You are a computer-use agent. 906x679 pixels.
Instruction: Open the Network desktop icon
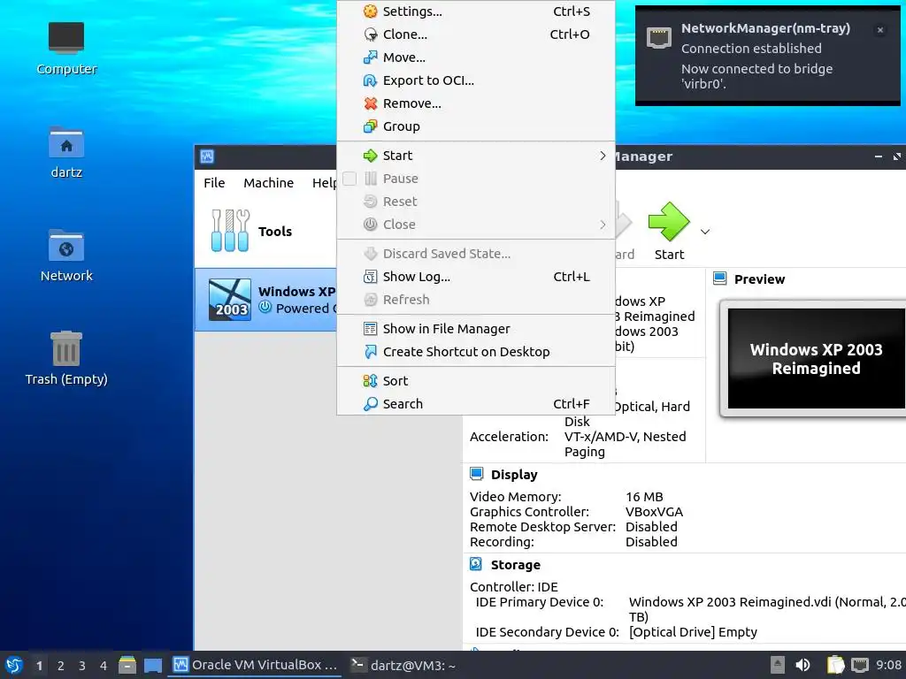click(x=66, y=256)
